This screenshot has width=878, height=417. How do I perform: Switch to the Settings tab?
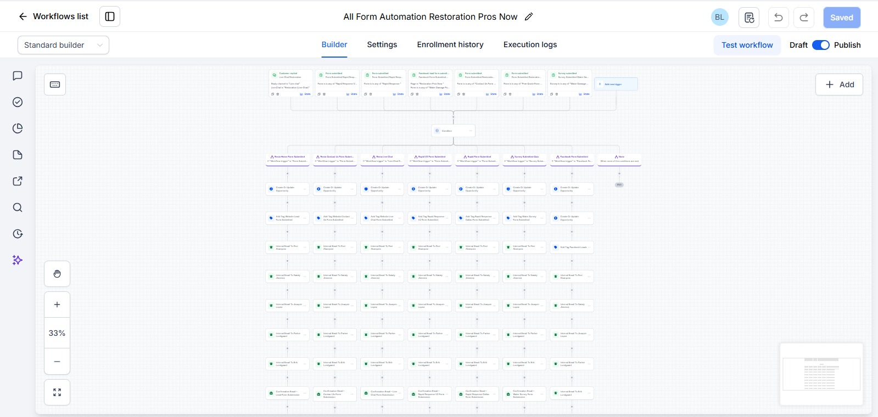(382, 44)
